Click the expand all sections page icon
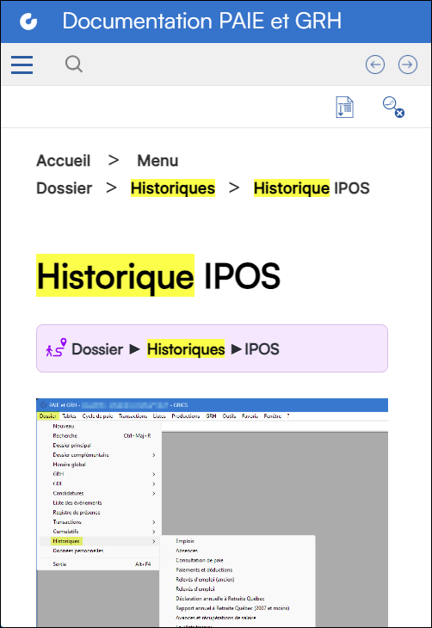The width and height of the screenshot is (432, 628). 344,108
